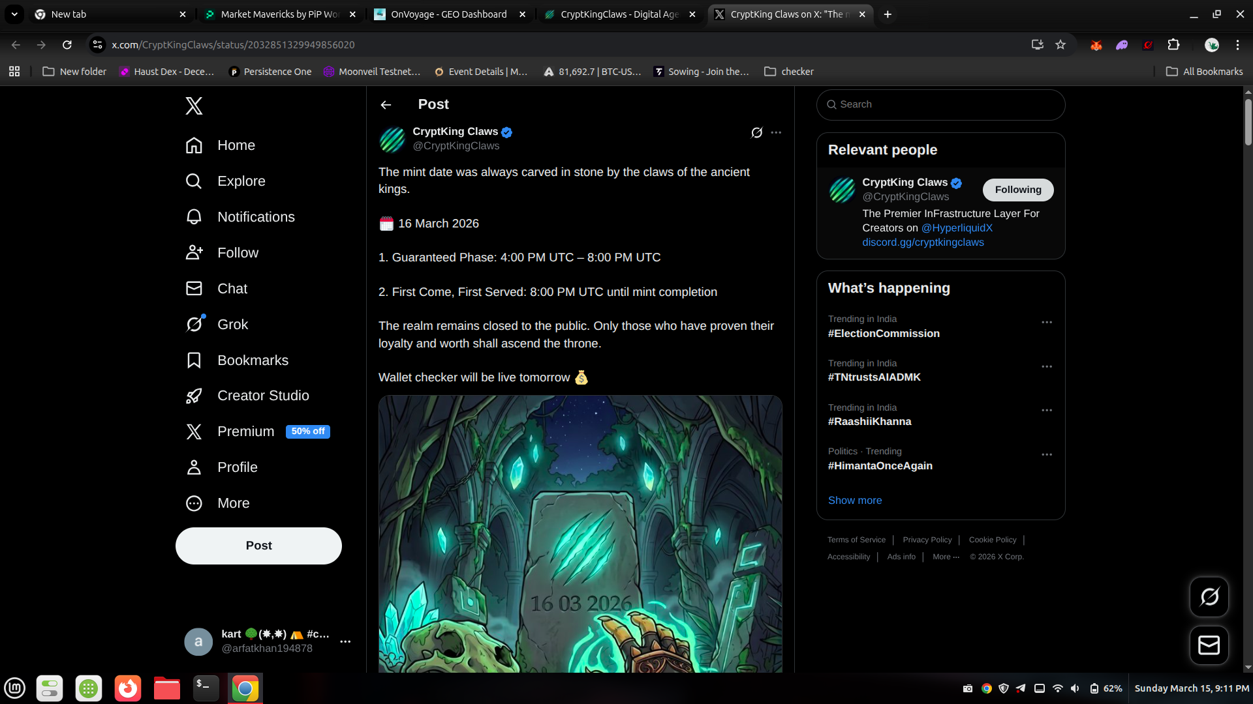Open the post's three-dot more menu
Screen dimensions: 1253x704
(x=776, y=132)
